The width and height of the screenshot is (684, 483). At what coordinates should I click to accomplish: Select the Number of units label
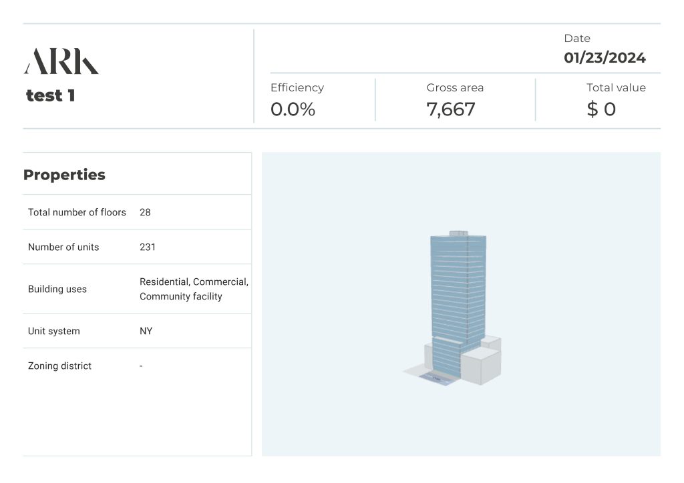tap(63, 247)
